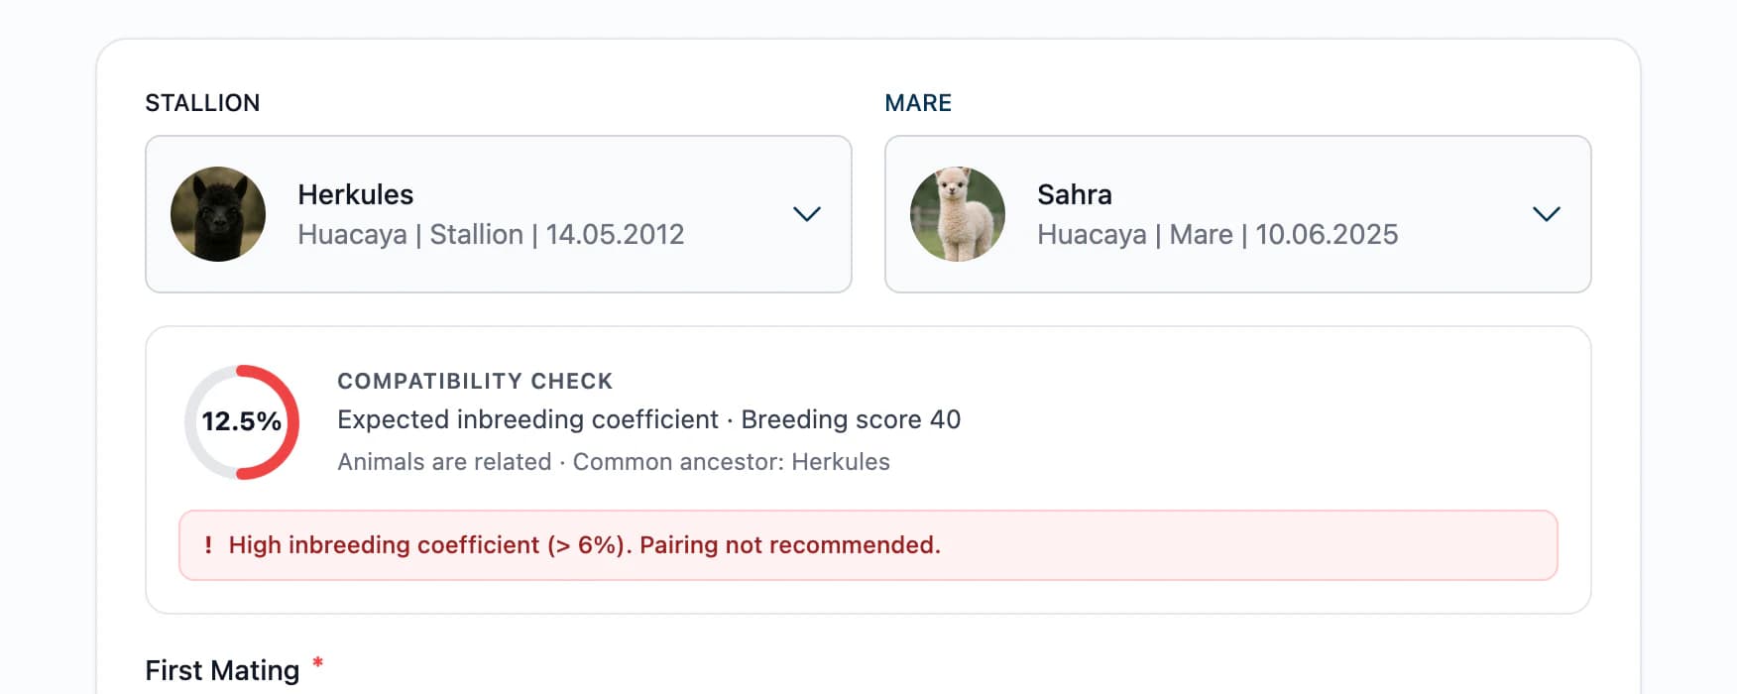1737x694 pixels.
Task: Select the Herkules name text
Action: [x=356, y=194]
